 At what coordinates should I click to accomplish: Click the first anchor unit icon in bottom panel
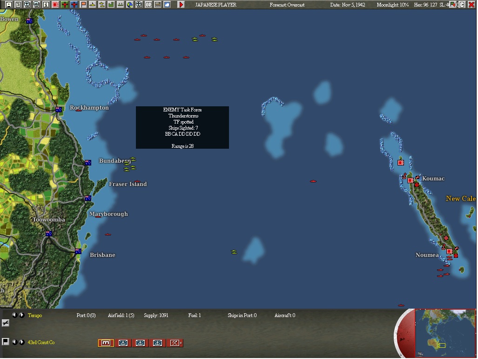[x=123, y=343]
